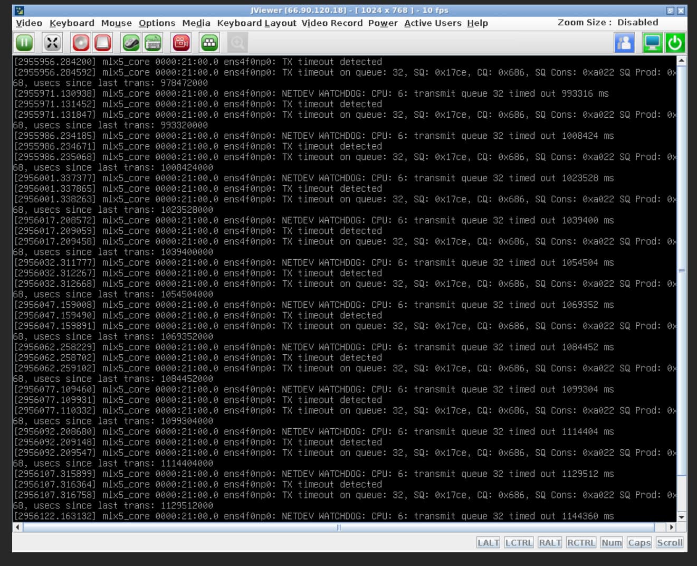Click the vertical scrollbar down arrow
This screenshot has height=566, width=697.
click(681, 517)
